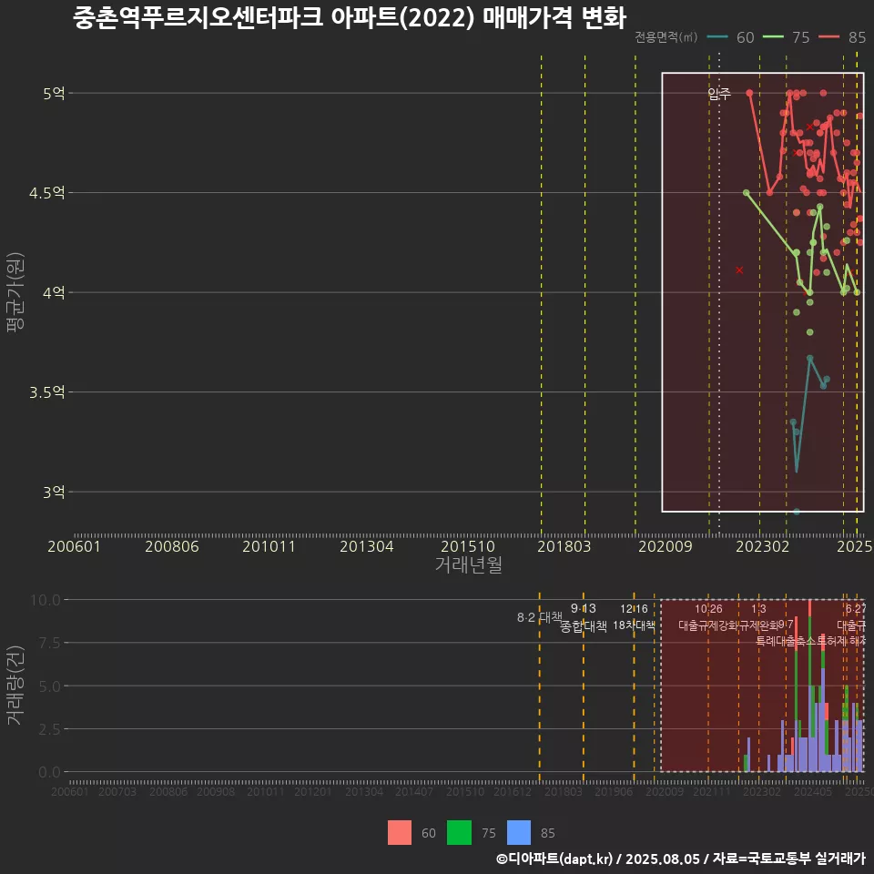The image size is (874, 874).
Task: Click 201407 on the volume chart x-axis
Action: (414, 791)
